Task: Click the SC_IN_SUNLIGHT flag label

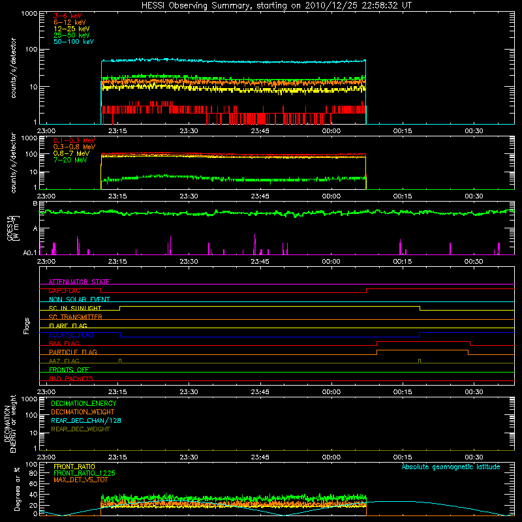Action: click(x=75, y=308)
